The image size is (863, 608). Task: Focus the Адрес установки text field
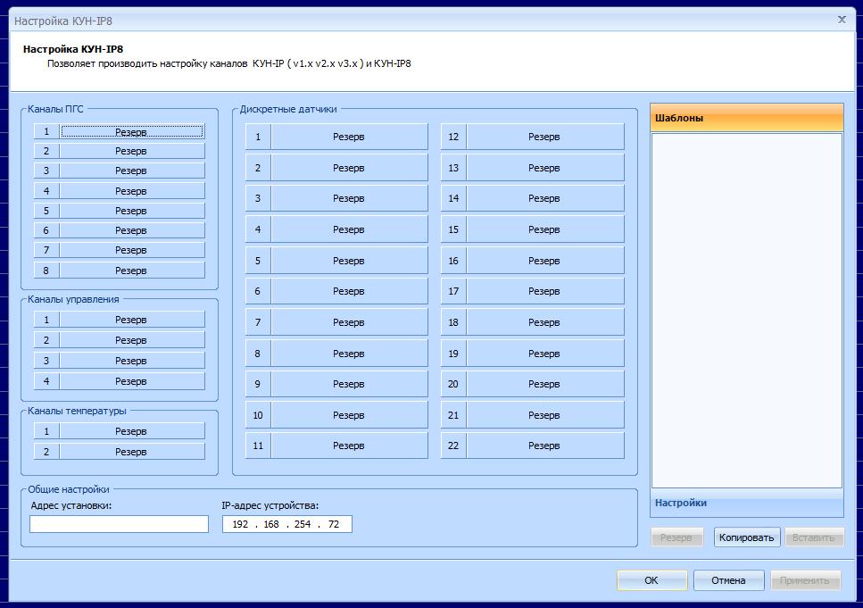[x=119, y=524]
